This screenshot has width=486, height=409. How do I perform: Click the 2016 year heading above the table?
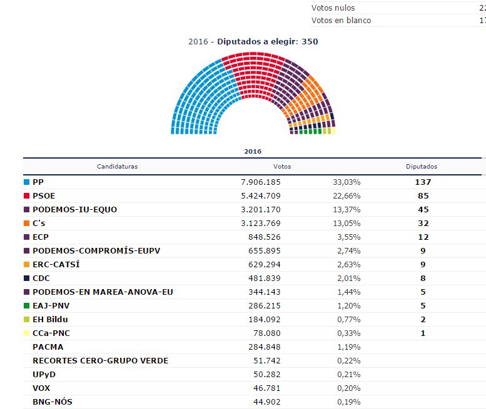(x=253, y=151)
